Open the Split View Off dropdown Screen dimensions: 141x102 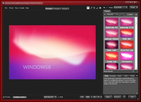click(x=50, y=97)
